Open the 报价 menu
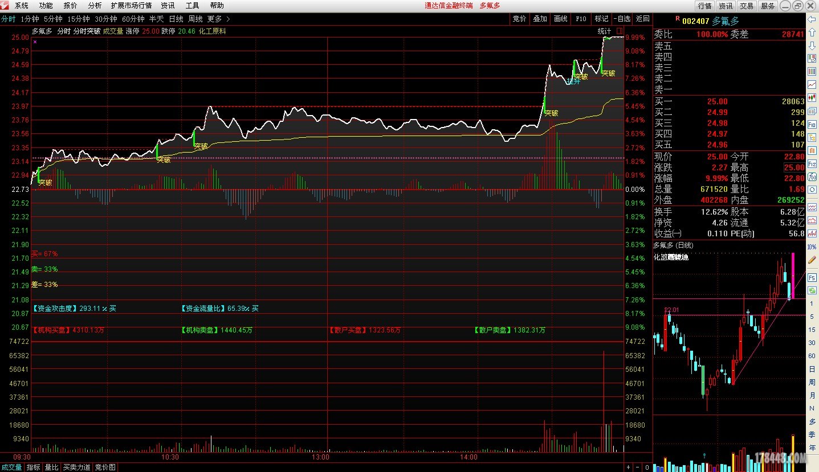The image size is (819, 472). pyautogui.click(x=71, y=6)
